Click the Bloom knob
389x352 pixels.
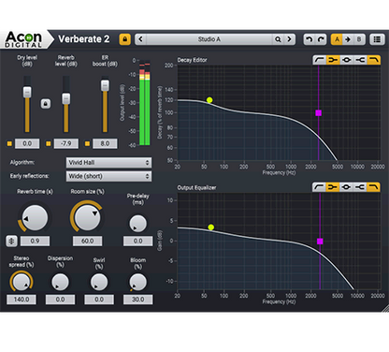coord(137,282)
